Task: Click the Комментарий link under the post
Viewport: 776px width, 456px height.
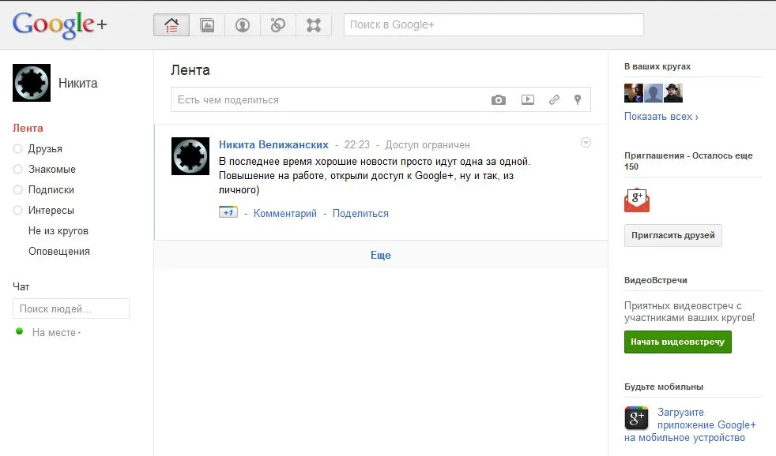Action: pos(285,214)
